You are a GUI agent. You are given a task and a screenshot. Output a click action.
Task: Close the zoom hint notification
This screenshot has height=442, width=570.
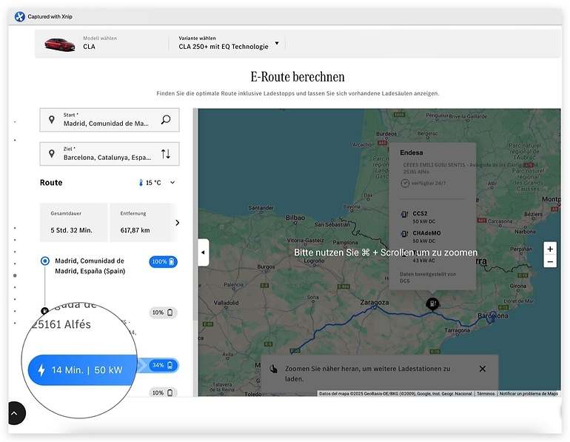point(483,369)
